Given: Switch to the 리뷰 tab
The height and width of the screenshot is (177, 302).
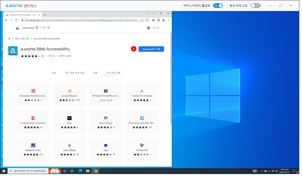Looking at the screenshot, I should tap(95, 73).
